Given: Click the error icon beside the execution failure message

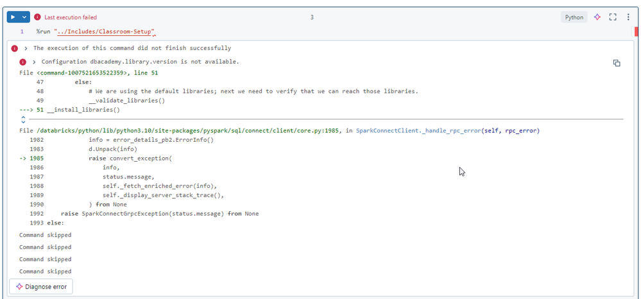Looking at the screenshot, I should pos(14,48).
